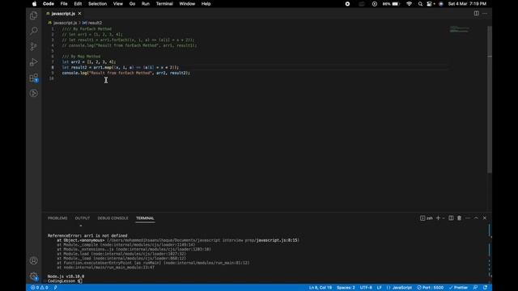Click errors and warnings count in status bar
This screenshot has width=518, height=291.
pos(40,288)
